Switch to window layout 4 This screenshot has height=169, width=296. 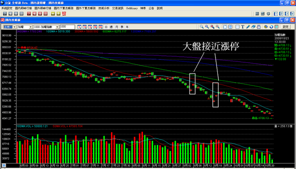(292, 14)
